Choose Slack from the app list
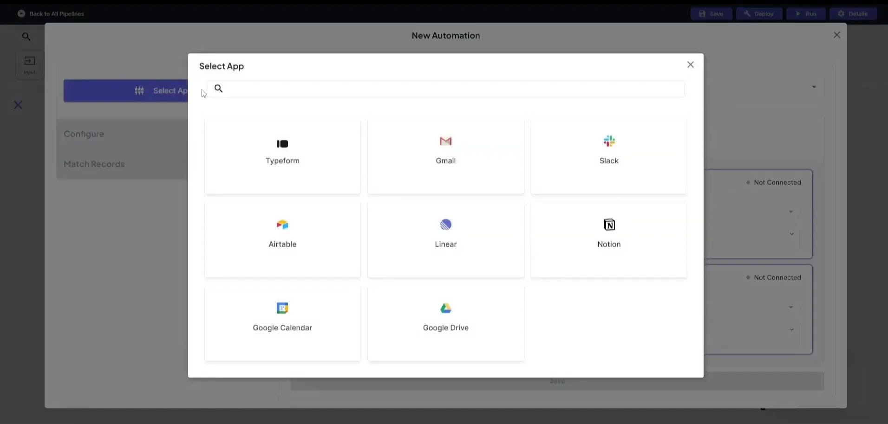888x424 pixels. [608, 155]
